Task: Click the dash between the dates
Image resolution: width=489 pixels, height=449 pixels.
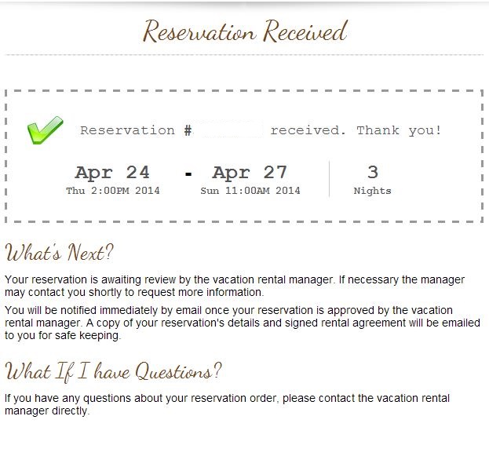Action: coord(188,173)
